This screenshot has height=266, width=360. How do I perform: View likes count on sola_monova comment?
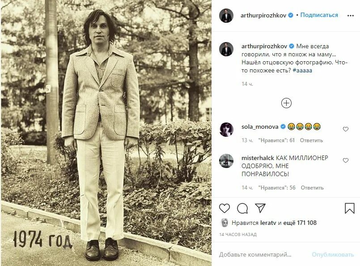[x=276, y=140]
